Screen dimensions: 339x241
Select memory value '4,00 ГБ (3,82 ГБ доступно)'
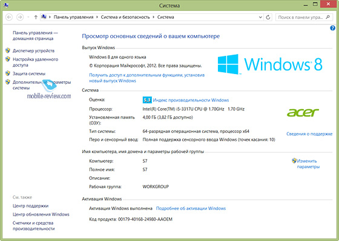pos(168,117)
